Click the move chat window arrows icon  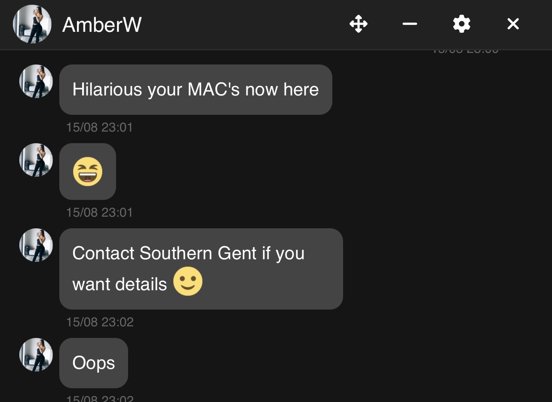point(358,24)
